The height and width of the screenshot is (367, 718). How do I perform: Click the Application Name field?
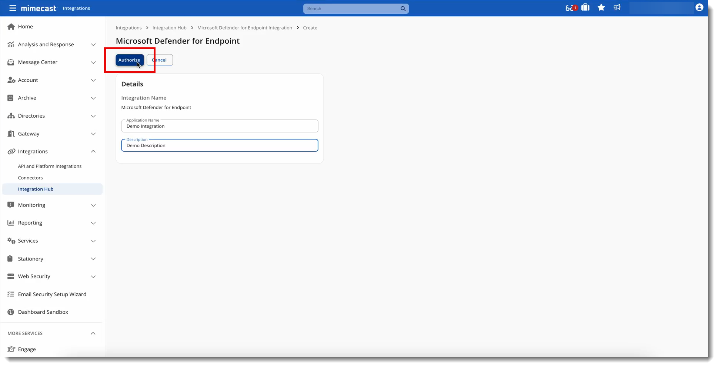219,126
